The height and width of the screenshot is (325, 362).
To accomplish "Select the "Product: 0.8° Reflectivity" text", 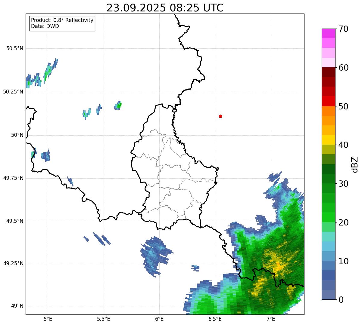I will tap(62, 20).
